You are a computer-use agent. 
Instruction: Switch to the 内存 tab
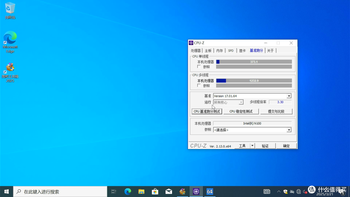click(x=219, y=51)
